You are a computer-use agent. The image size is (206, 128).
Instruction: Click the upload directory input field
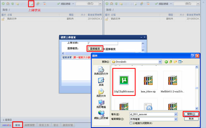(103, 43)
